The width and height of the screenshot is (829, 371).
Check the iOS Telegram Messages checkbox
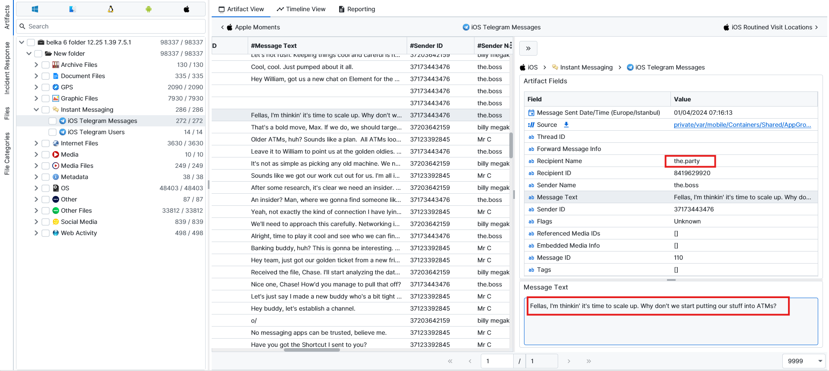(52, 121)
